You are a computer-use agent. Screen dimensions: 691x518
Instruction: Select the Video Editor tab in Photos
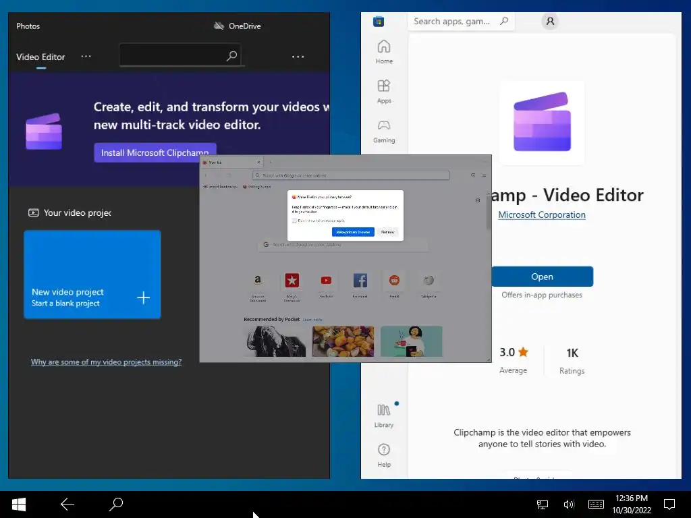40,57
